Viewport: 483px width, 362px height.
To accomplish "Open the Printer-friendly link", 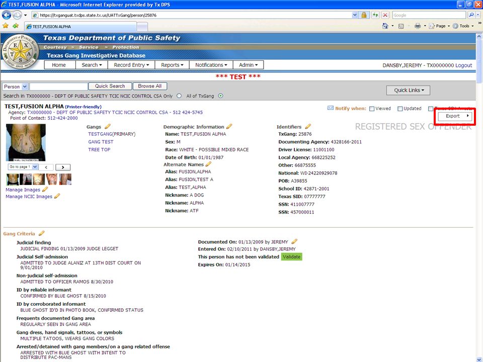I will 83,107.
